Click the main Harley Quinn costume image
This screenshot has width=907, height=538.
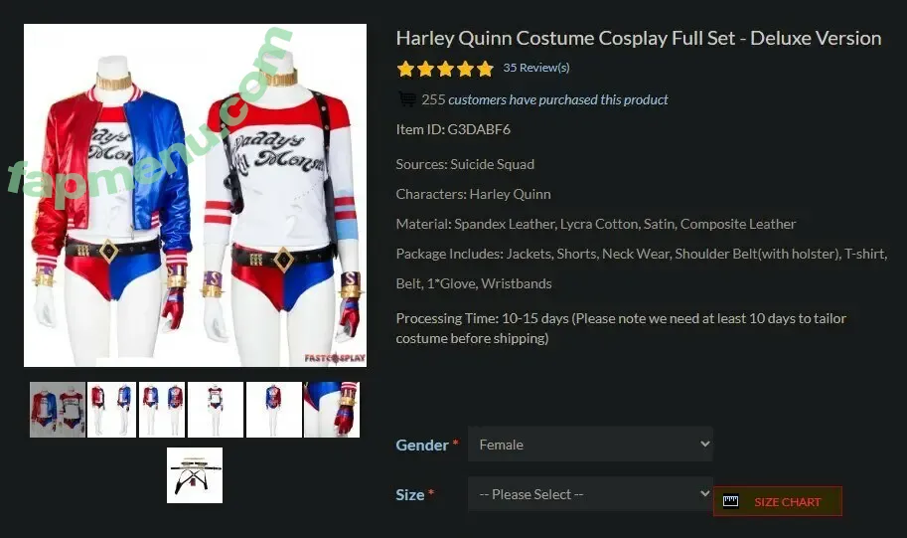(196, 195)
